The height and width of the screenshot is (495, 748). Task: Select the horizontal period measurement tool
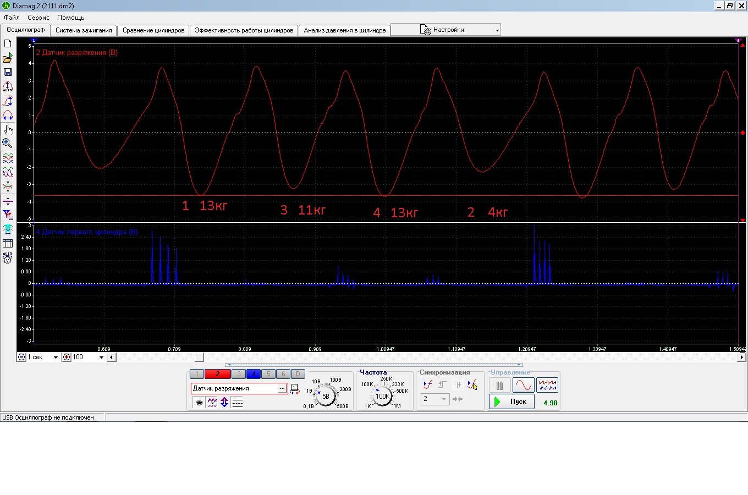click(8, 116)
